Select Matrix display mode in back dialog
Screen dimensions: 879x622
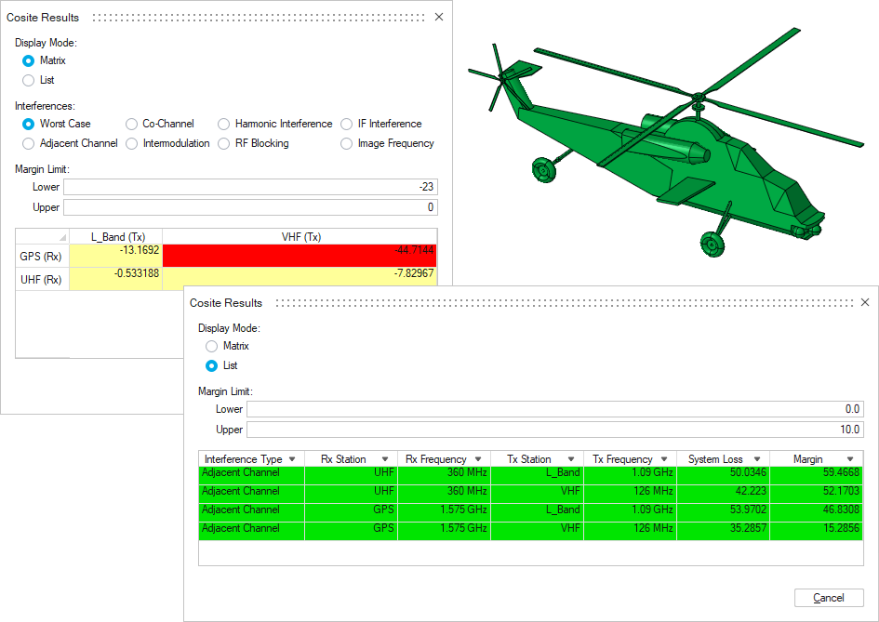pos(29,60)
